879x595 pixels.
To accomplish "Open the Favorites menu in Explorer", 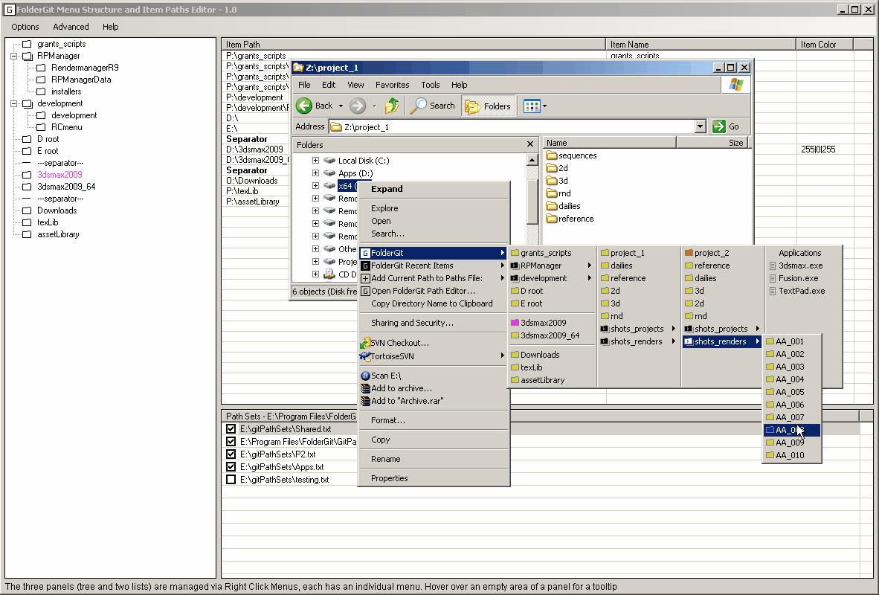I will point(393,86).
